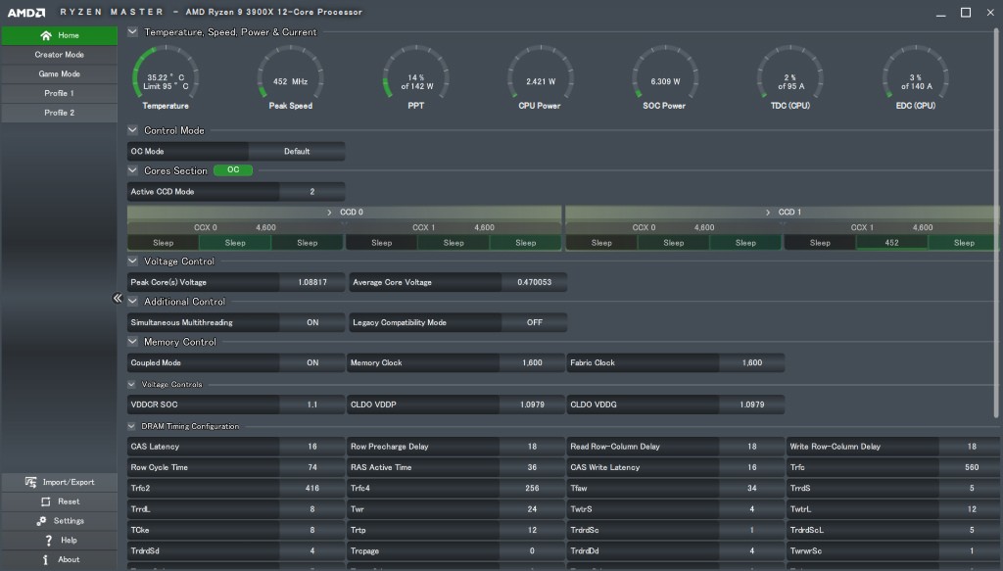Toggle Simultaneous Multithreading ON value
Viewport: 1003px width, 571px height.
[x=311, y=322]
